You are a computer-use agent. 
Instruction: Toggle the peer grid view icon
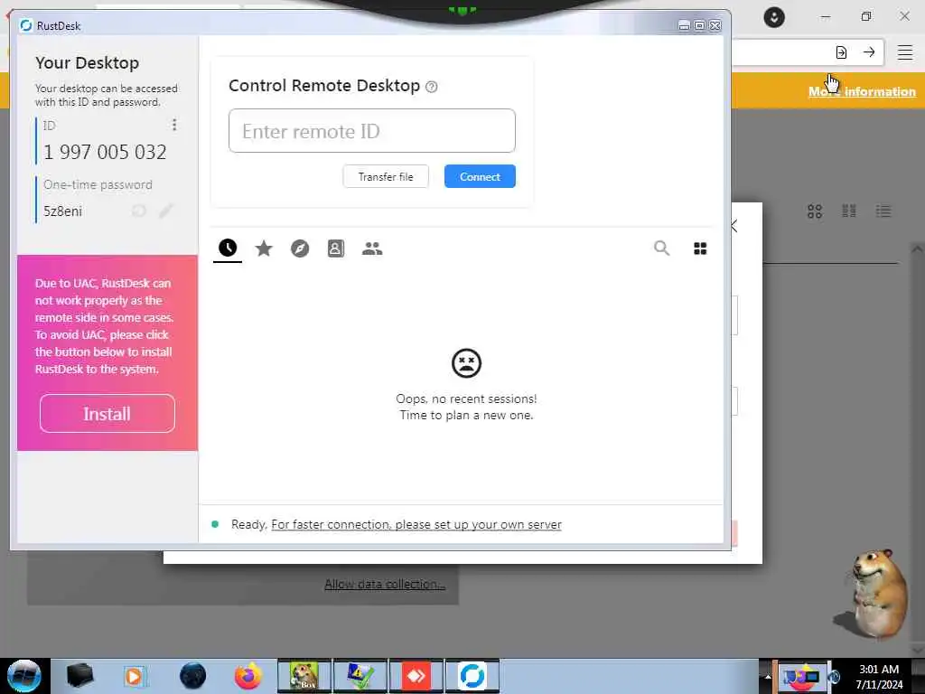pyautogui.click(x=700, y=249)
